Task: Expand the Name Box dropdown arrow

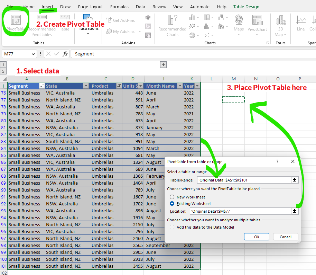Action: (x=34, y=54)
